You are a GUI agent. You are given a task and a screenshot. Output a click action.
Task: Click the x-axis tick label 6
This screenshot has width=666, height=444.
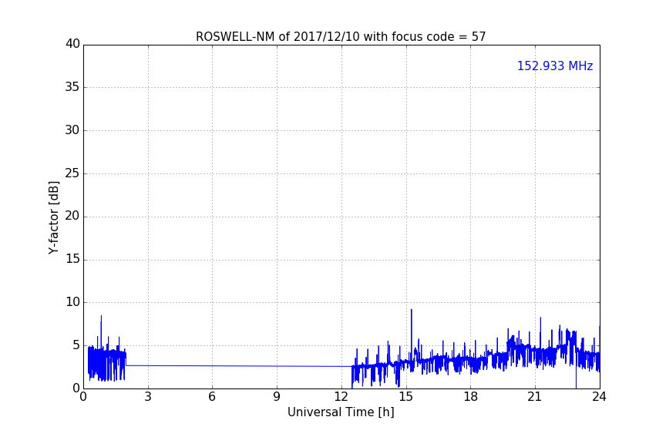(212, 397)
